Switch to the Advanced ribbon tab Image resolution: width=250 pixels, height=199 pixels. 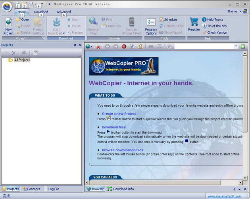tap(63, 12)
